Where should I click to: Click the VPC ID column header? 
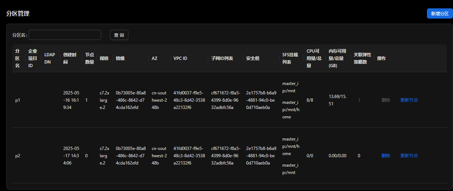tap(180, 58)
